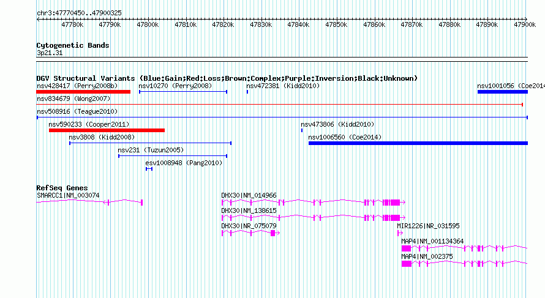This screenshot has height=298, width=545.
Task: Select the DHX30 NR_075079 gene model
Action: 250,233
